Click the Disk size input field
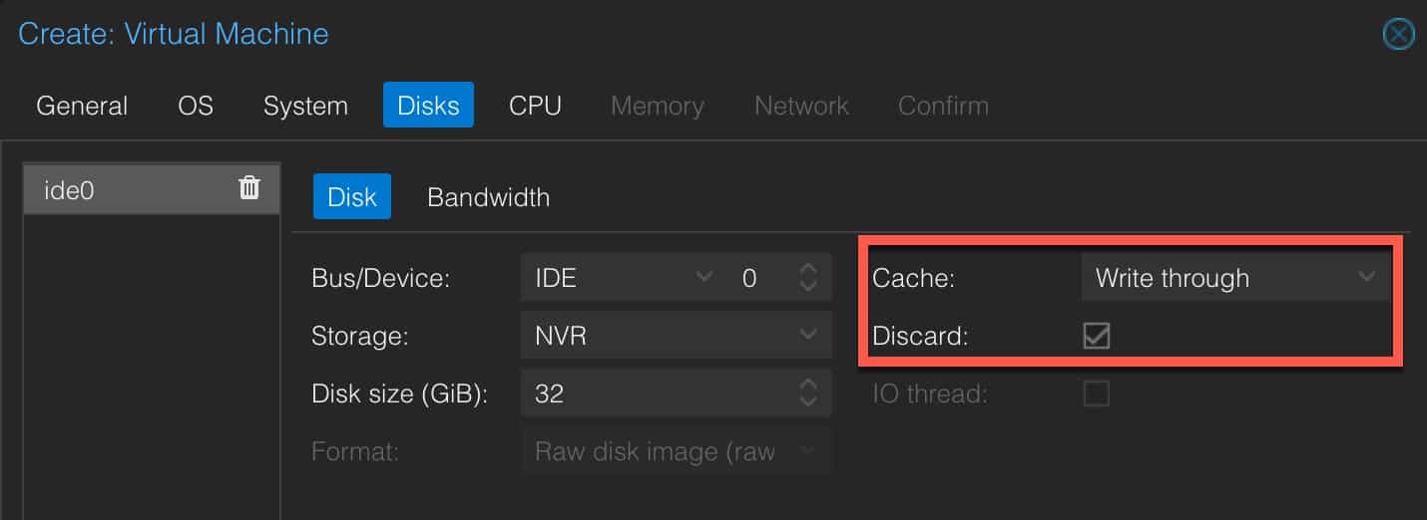 pyautogui.click(x=659, y=393)
